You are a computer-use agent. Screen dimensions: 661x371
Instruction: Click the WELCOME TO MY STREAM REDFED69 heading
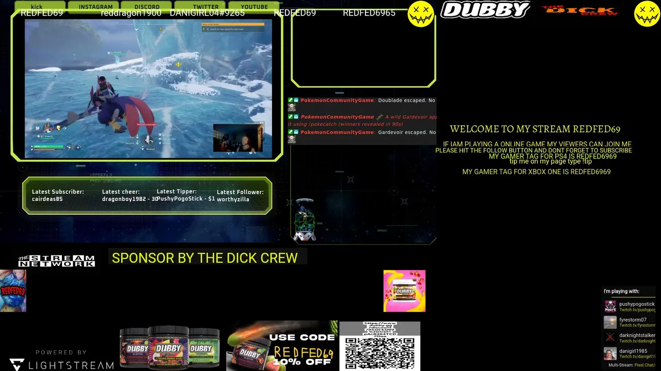point(535,129)
